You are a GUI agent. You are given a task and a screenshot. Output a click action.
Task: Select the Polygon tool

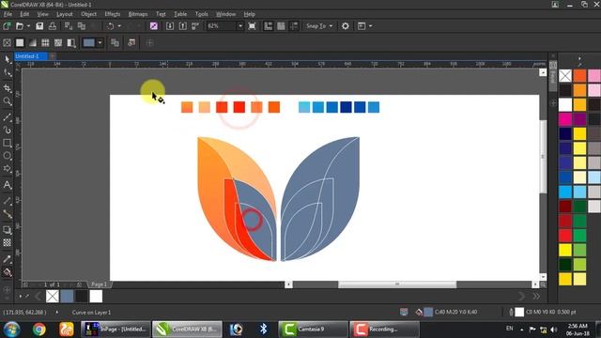(7, 169)
